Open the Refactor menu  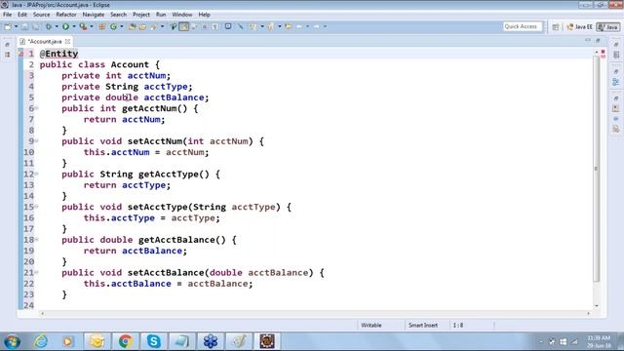pos(66,15)
